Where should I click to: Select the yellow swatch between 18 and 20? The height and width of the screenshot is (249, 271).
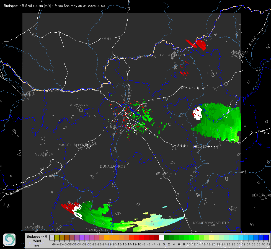[211, 237]
